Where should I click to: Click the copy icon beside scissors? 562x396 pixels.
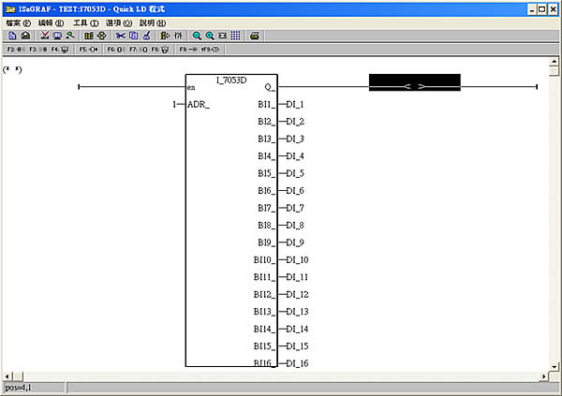(x=133, y=35)
